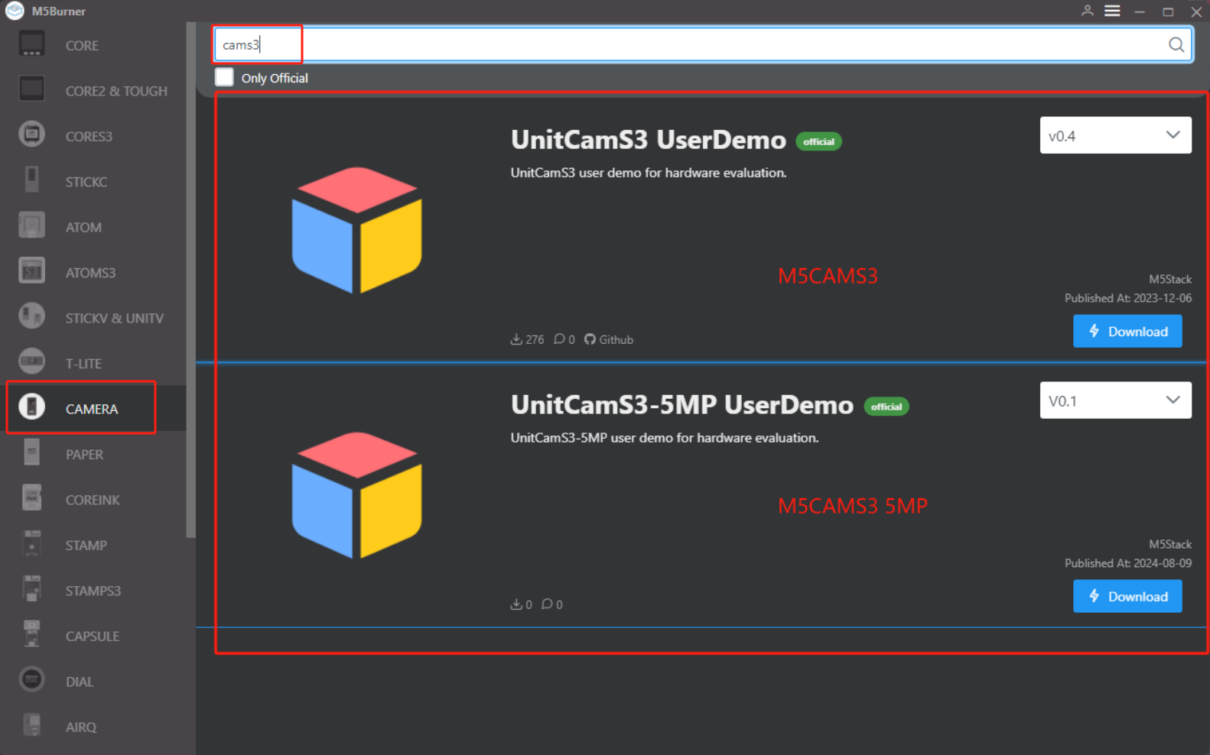This screenshot has width=1210, height=755.
Task: Switch to the STAMPS3 category label
Action: pyautogui.click(x=93, y=591)
